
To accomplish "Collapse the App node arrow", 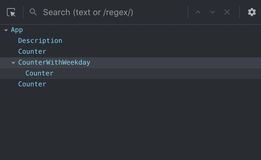I will point(6,30).
